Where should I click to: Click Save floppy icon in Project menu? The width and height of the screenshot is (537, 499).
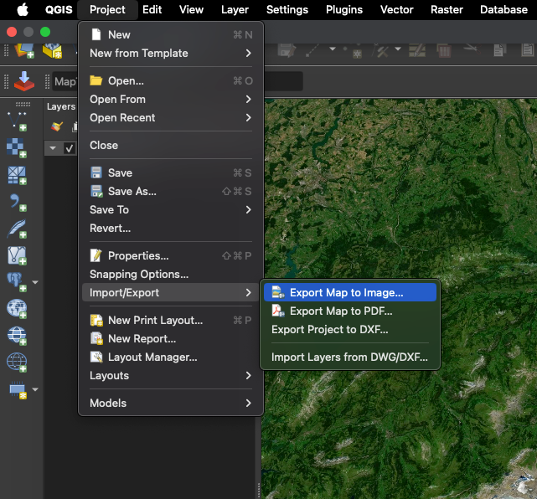[96, 172]
